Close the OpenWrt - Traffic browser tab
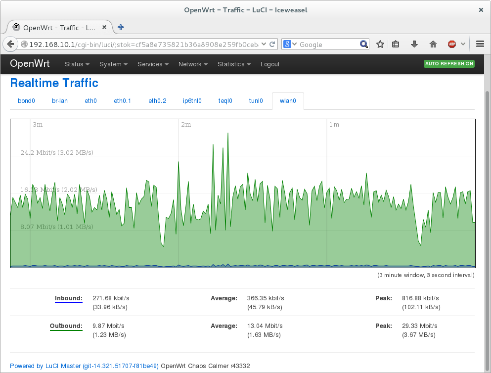 click(104, 27)
